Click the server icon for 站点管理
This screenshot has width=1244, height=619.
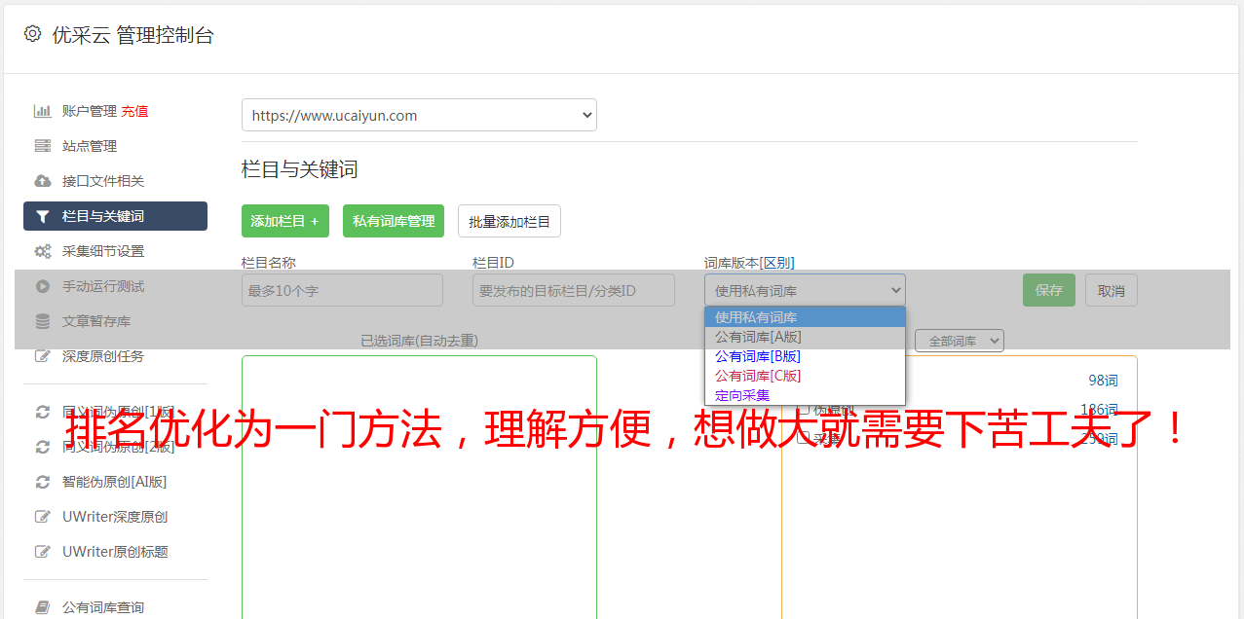point(43,146)
